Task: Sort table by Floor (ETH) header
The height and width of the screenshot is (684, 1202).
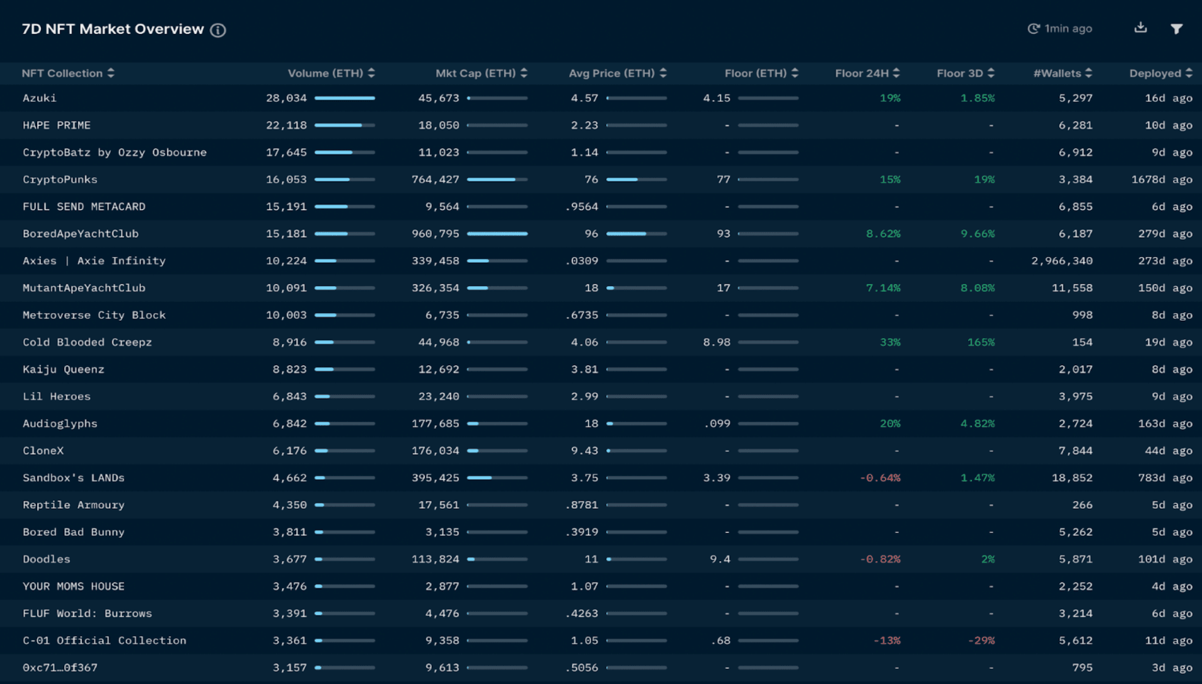Action: 795,73
